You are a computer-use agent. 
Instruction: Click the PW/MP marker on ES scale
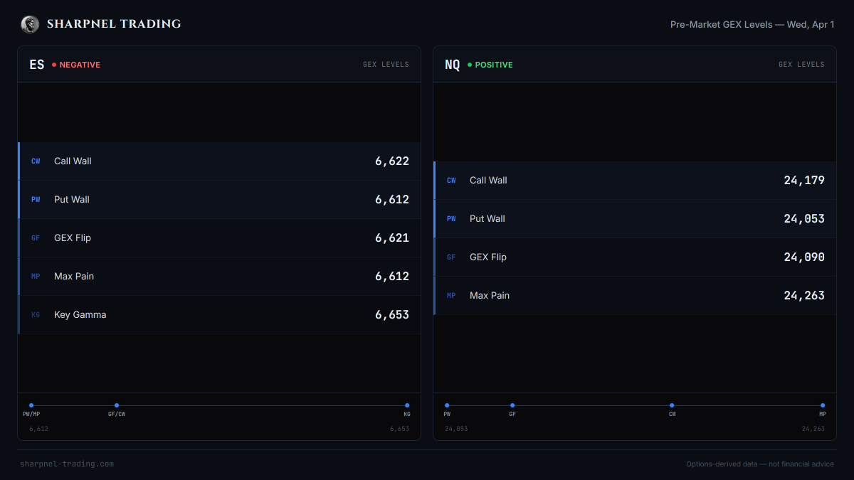tap(31, 405)
